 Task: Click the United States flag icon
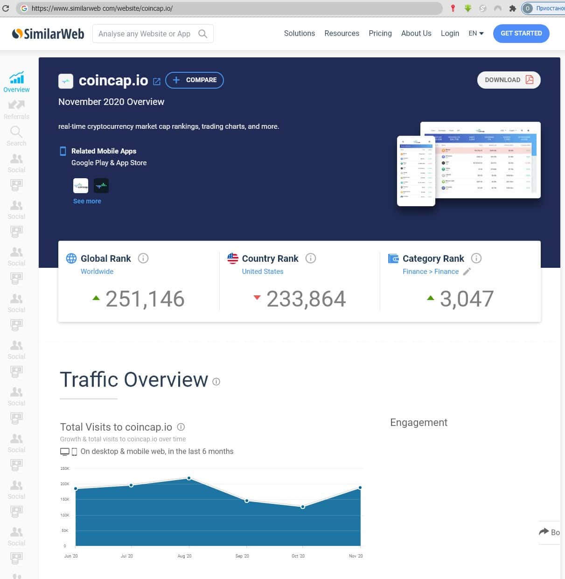(232, 258)
